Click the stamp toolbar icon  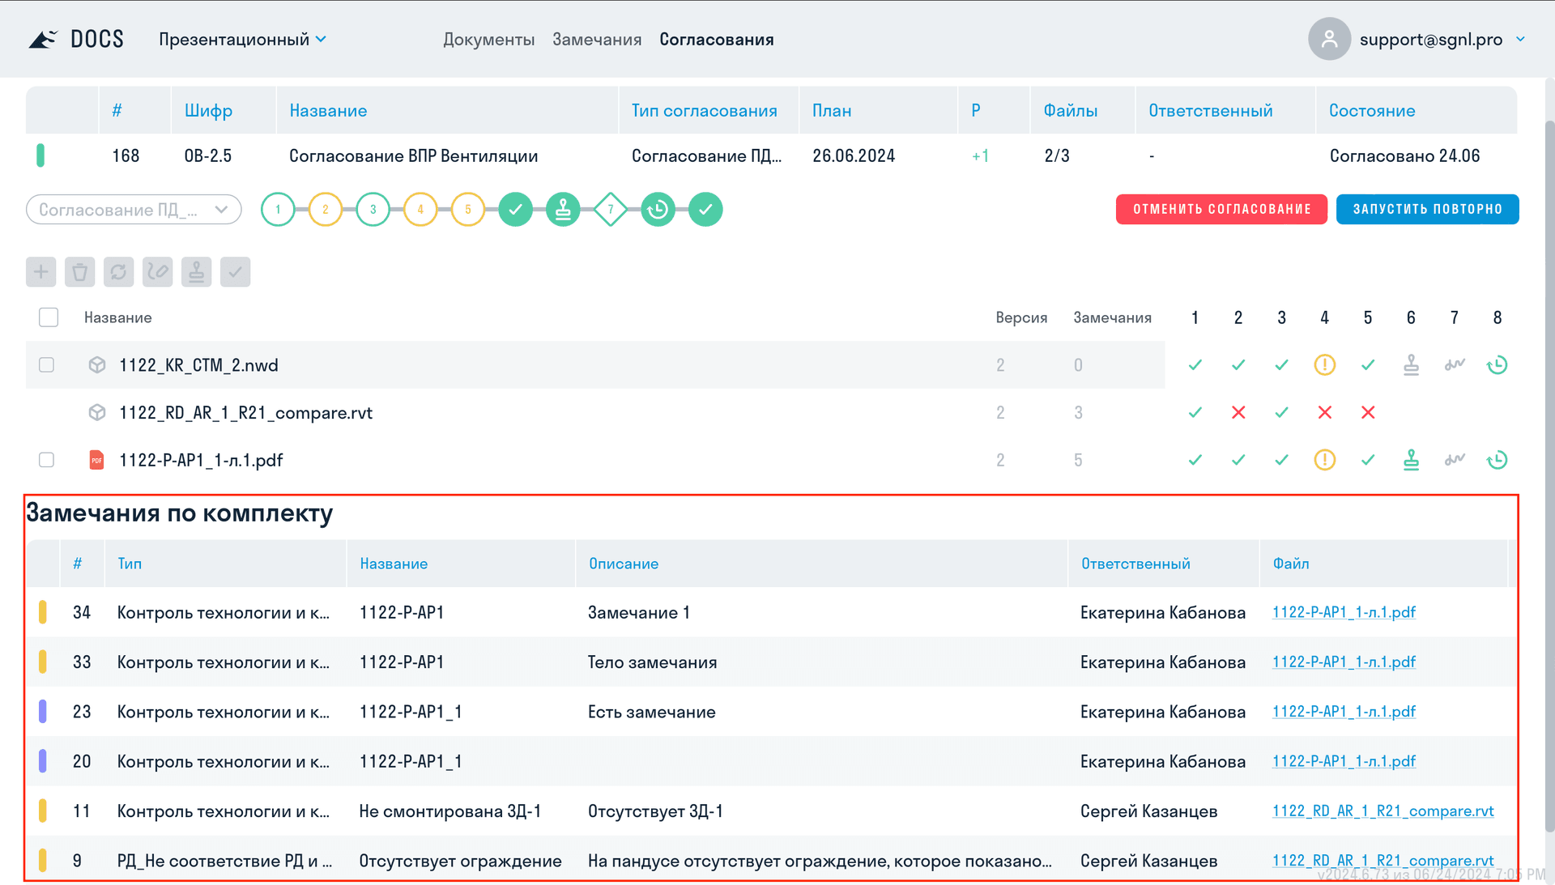196,271
